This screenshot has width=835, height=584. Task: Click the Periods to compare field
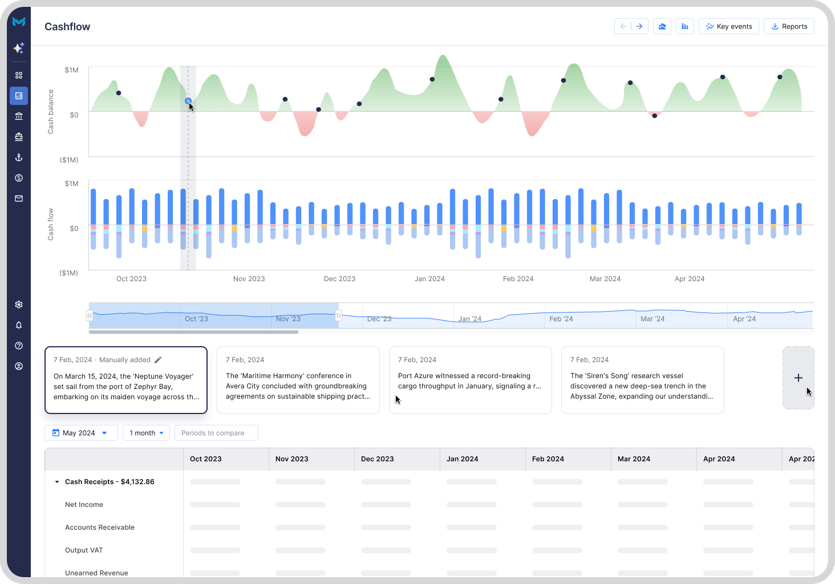pos(216,433)
